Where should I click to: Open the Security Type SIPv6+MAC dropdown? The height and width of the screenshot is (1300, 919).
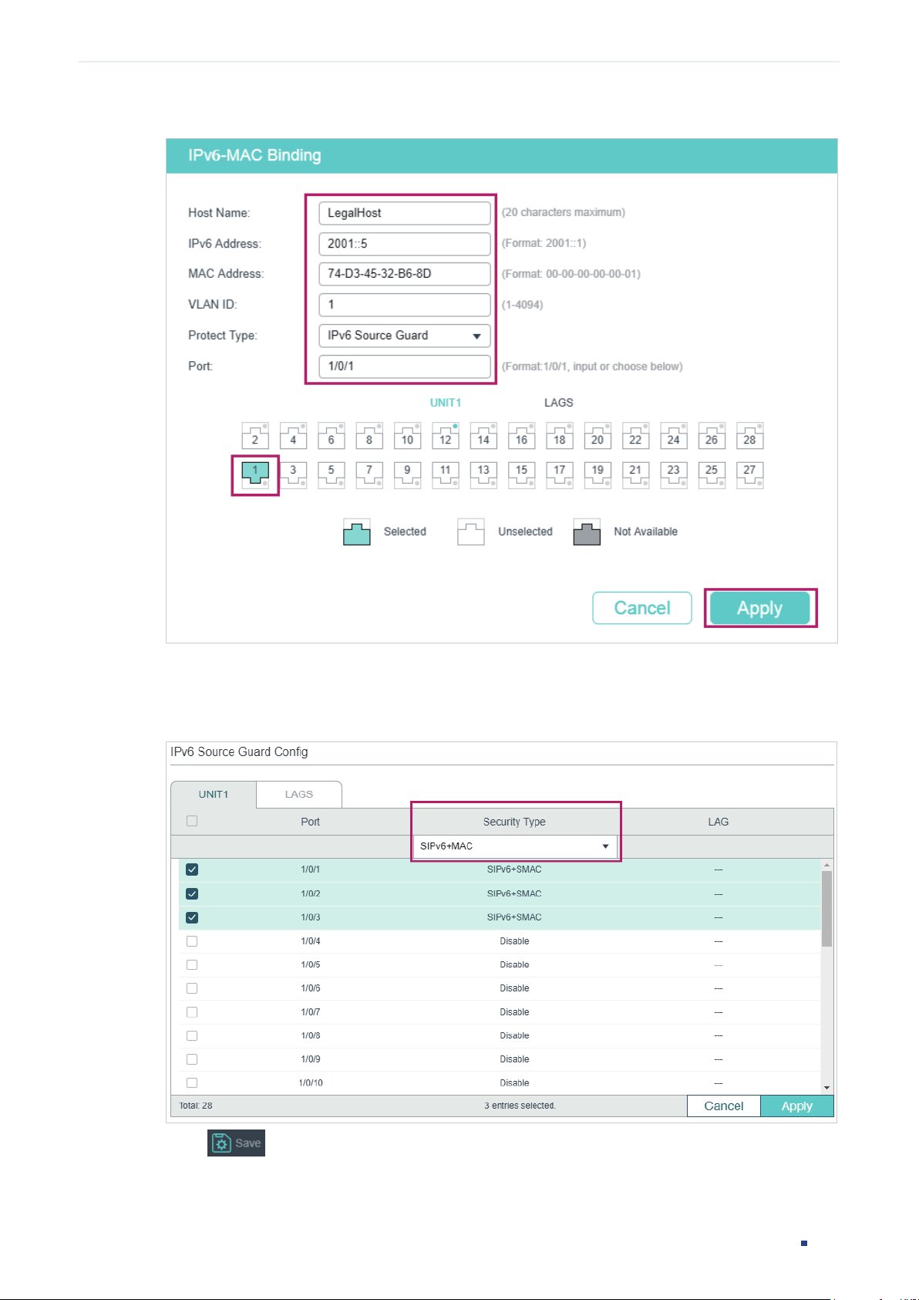coord(515,846)
